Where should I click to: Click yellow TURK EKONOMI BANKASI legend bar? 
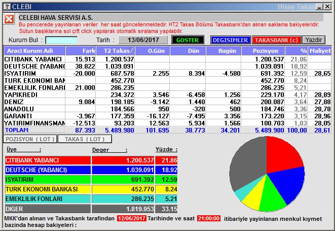[x=48, y=189]
